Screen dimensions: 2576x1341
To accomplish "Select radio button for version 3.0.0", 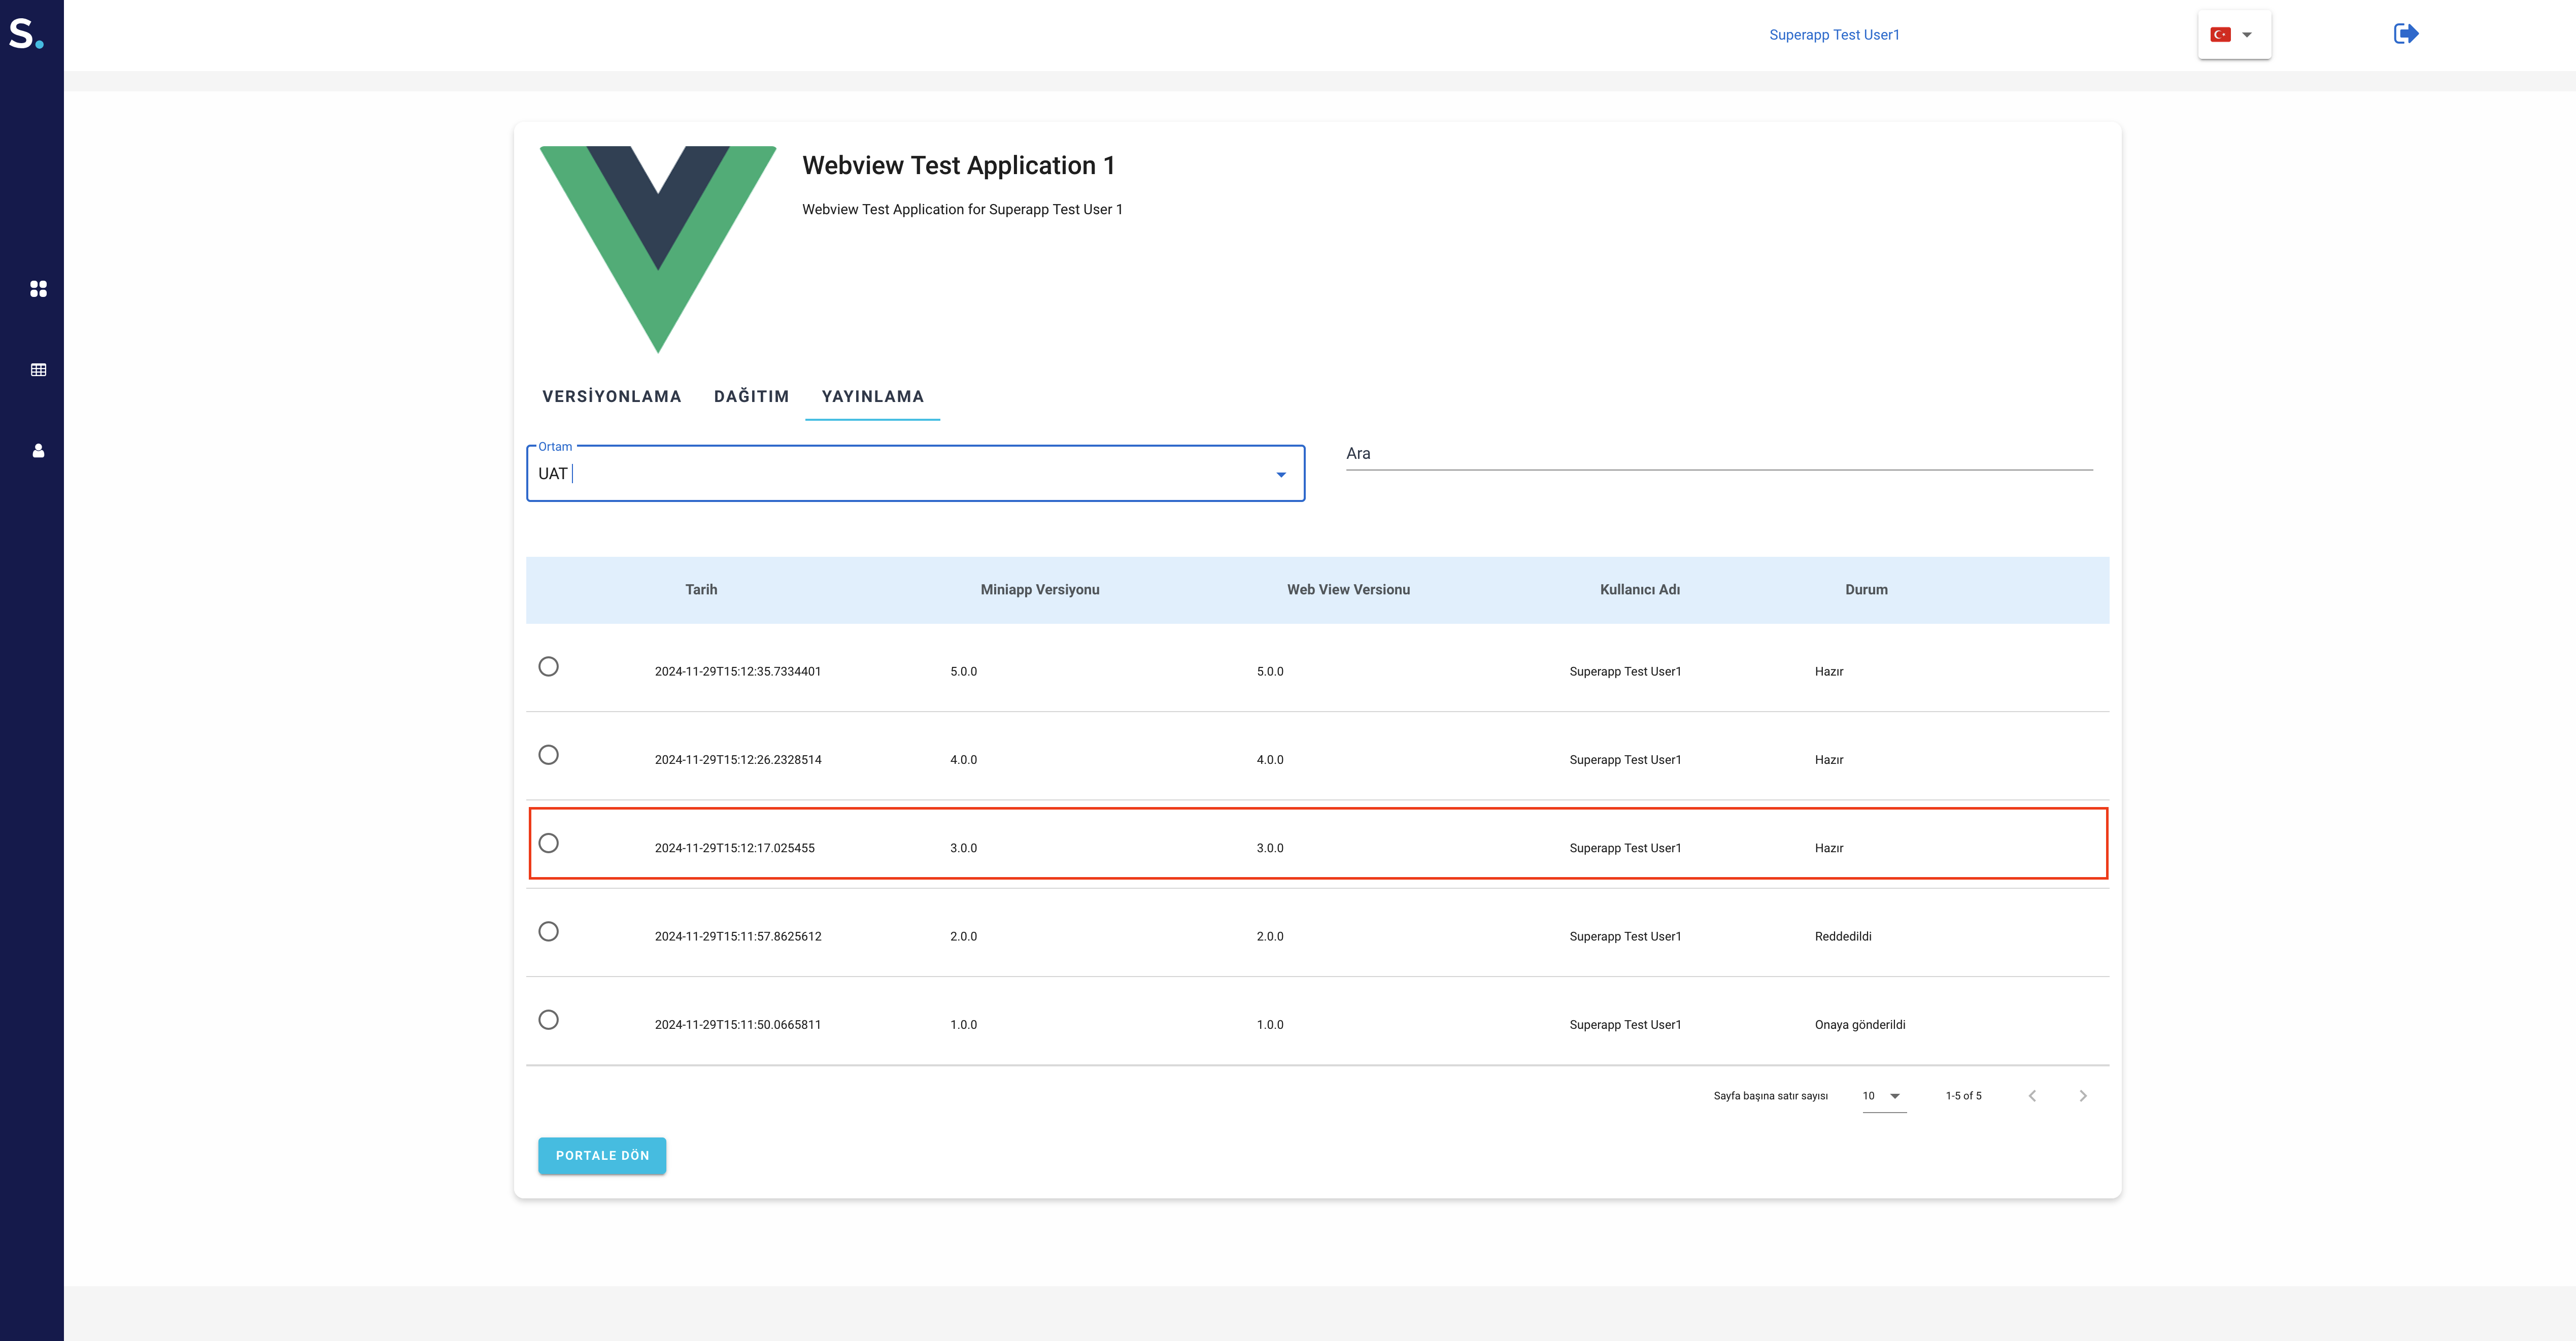I will click(548, 843).
